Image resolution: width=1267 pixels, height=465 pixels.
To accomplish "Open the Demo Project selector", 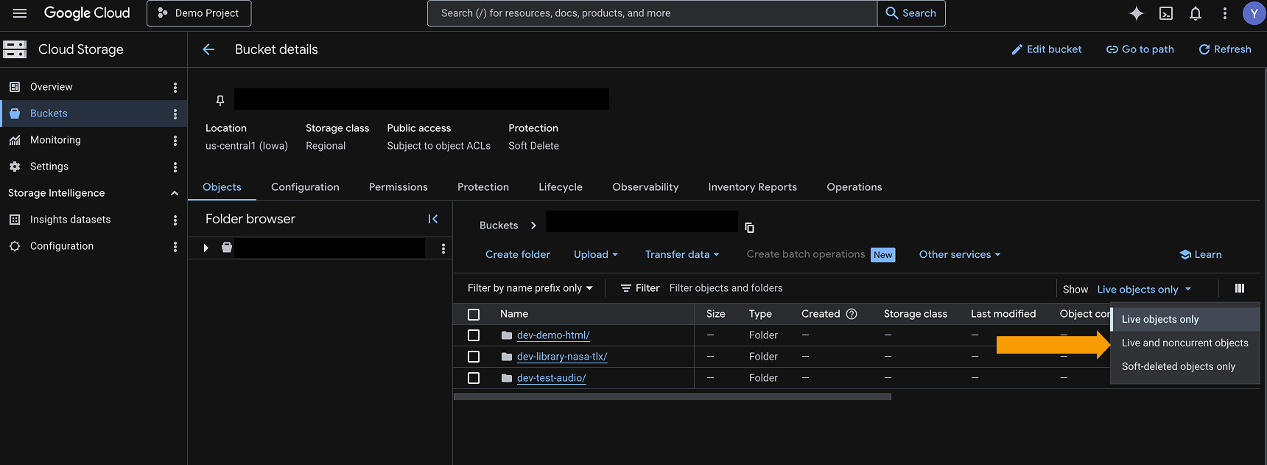I will tap(199, 13).
